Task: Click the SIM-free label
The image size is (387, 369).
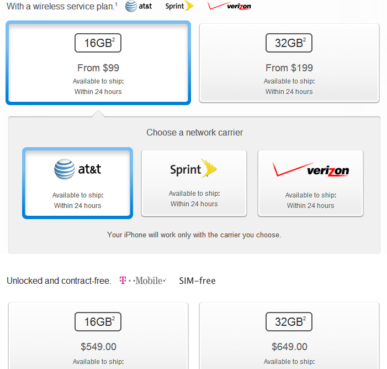Action: point(197,280)
